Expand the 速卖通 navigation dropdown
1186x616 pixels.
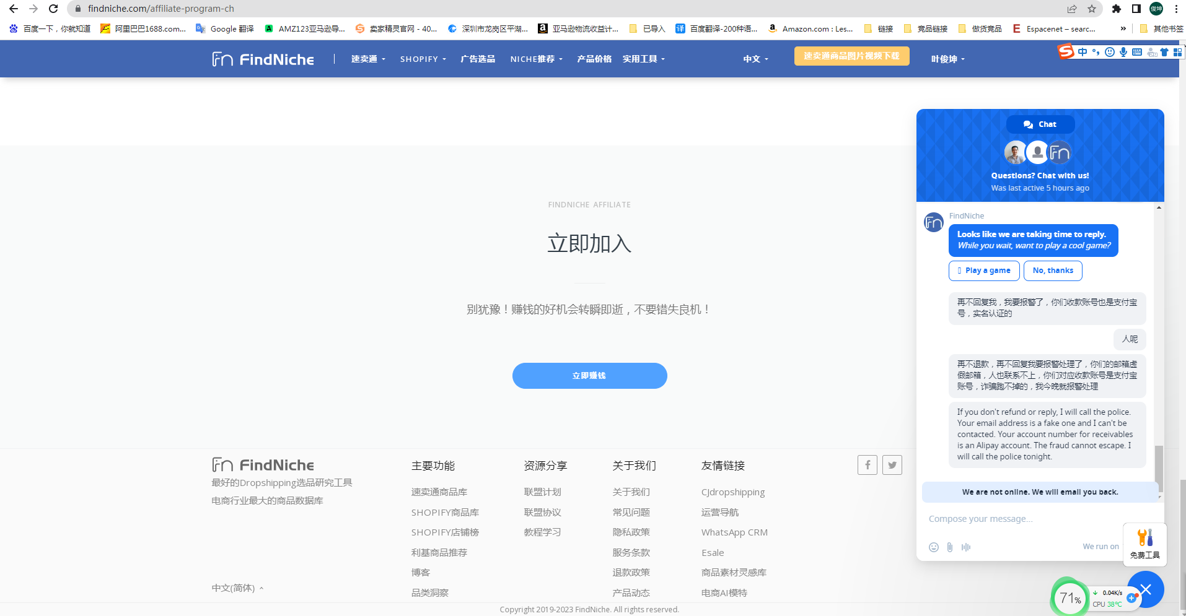click(368, 59)
